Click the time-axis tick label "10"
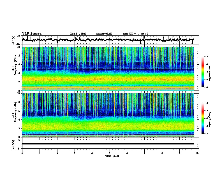Screen dimensions: 222x172 coord(197,153)
